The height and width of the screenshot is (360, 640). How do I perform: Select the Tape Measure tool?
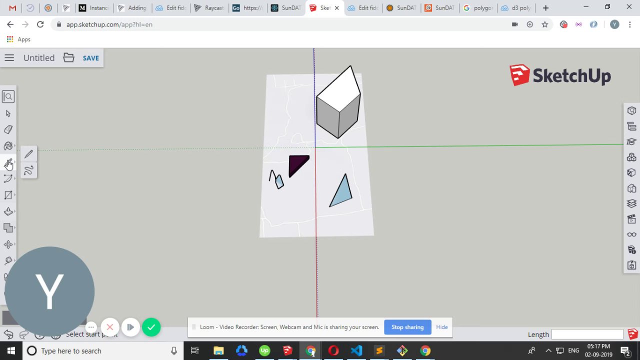point(8,260)
